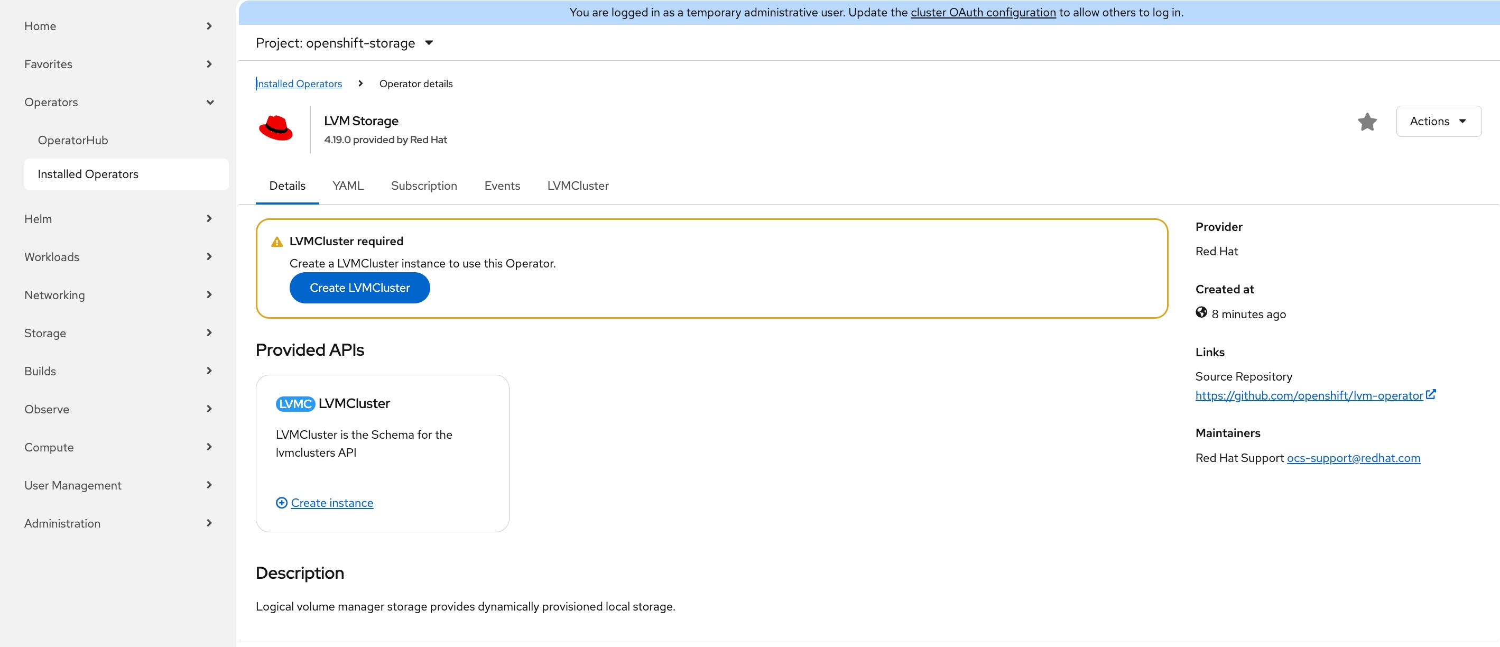Click the 'LVM Storage' operator title
1500x647 pixels.
[361, 121]
